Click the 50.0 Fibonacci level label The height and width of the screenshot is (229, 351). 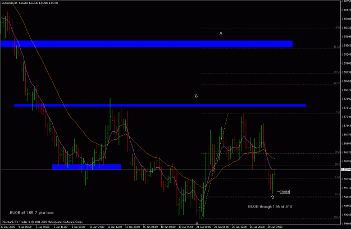338,164
